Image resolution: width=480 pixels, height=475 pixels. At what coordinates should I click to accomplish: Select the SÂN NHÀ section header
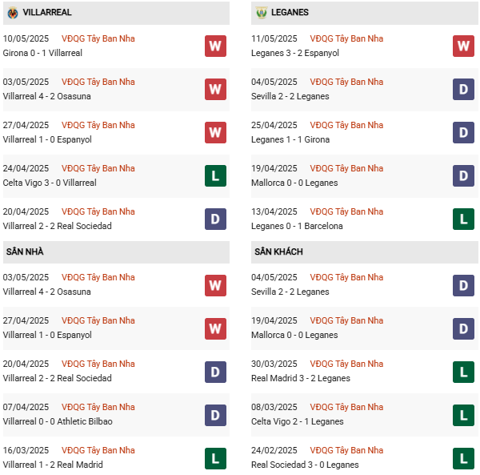[x=116, y=252]
